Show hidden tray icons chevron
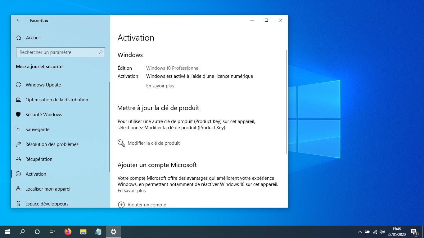 [x=360, y=232]
